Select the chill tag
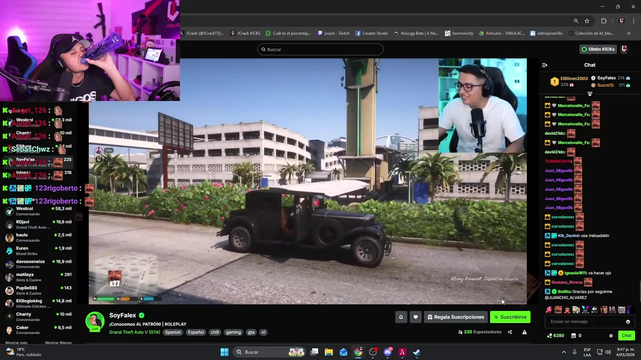The height and width of the screenshot is (360, 641). click(x=215, y=332)
